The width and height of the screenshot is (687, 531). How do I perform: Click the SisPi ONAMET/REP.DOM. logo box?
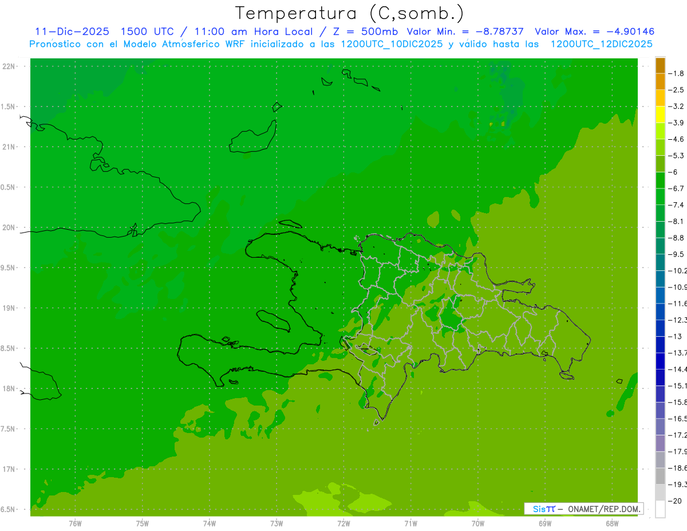tap(583, 509)
